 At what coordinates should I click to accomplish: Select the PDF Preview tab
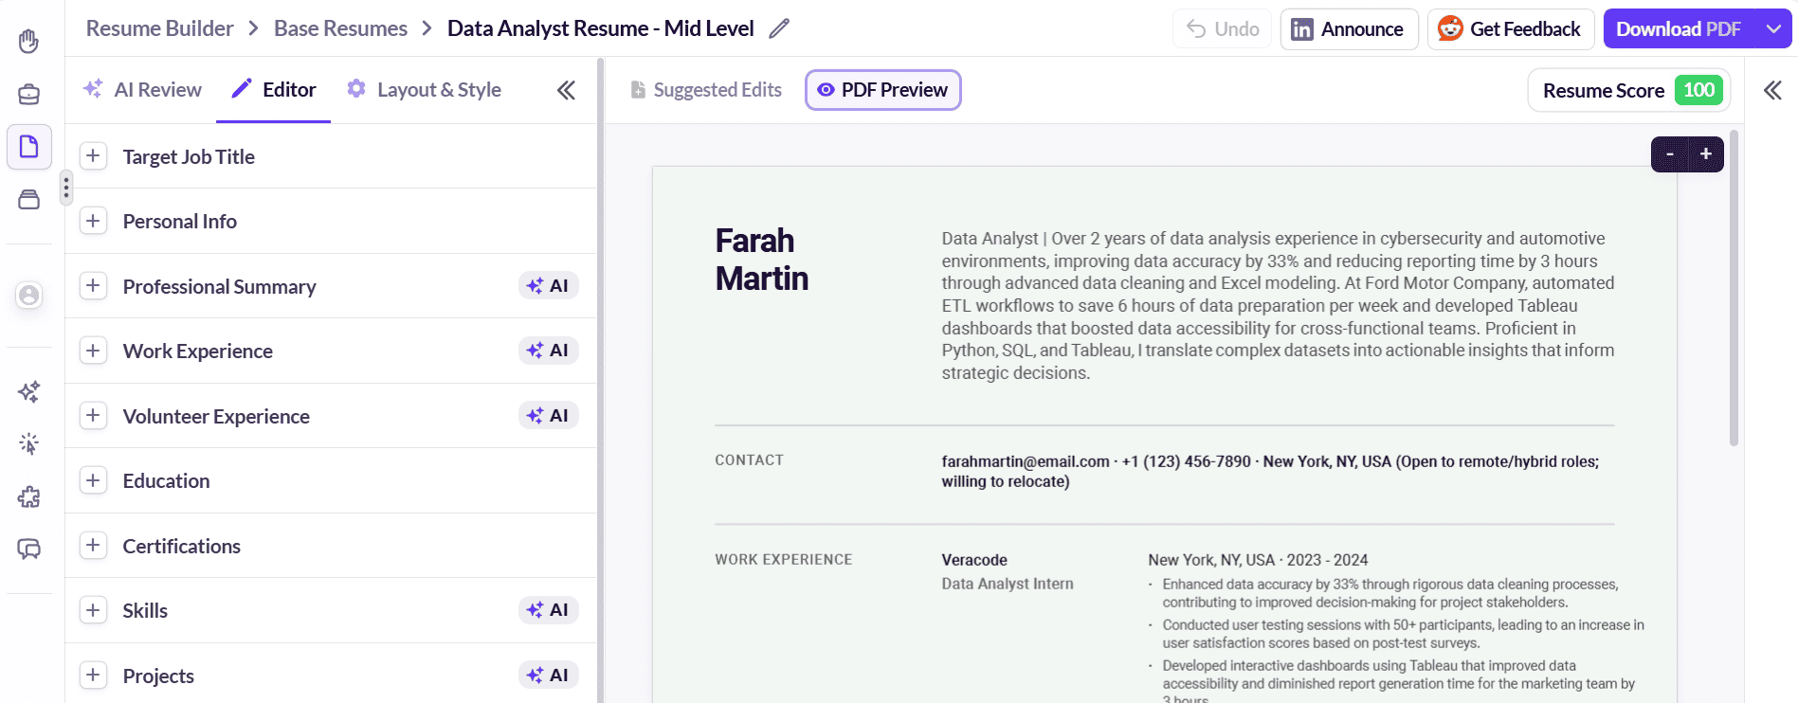click(883, 90)
